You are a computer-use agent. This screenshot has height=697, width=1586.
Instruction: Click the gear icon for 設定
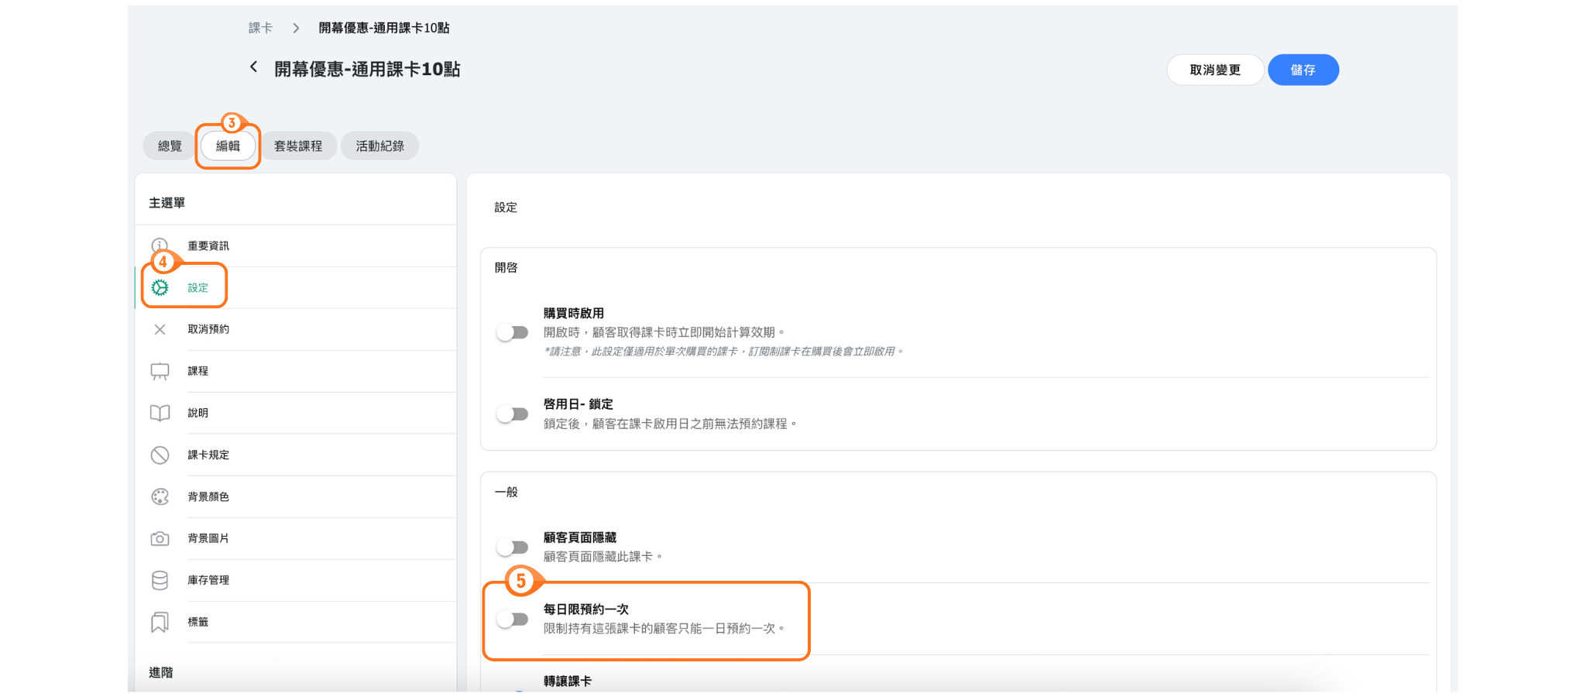(x=160, y=288)
